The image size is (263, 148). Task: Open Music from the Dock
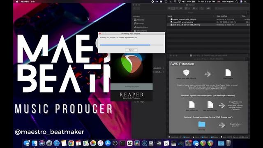pyautogui.click(x=100, y=143)
